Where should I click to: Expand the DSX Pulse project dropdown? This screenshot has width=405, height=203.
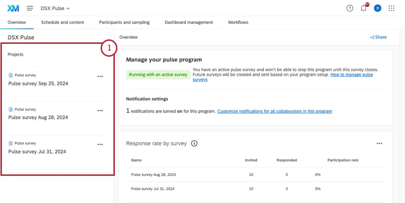tap(54, 9)
